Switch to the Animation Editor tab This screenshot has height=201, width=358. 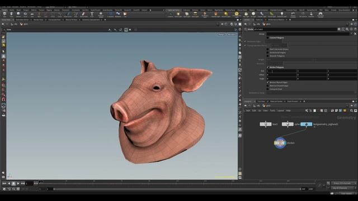22,20
